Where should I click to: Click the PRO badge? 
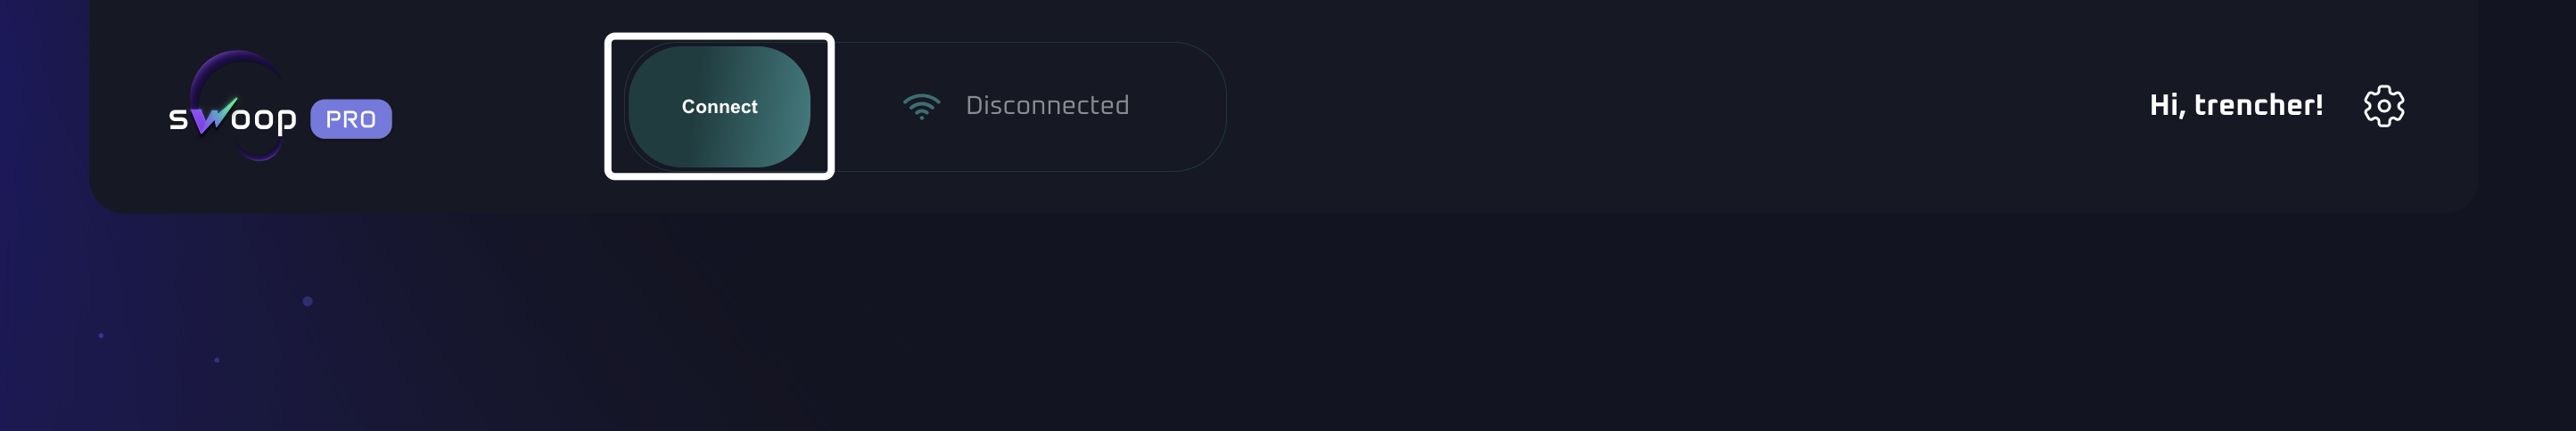point(350,118)
